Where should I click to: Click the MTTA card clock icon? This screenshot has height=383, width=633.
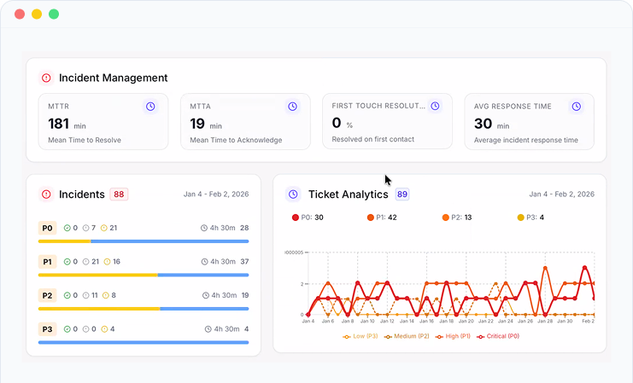click(292, 107)
